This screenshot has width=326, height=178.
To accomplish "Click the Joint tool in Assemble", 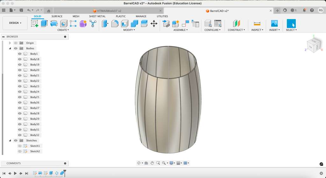I will tap(185, 24).
